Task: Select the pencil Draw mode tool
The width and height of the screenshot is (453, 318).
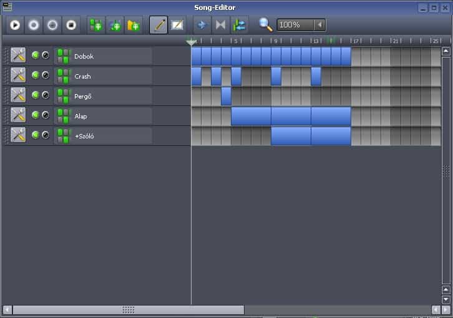Action: pos(158,25)
